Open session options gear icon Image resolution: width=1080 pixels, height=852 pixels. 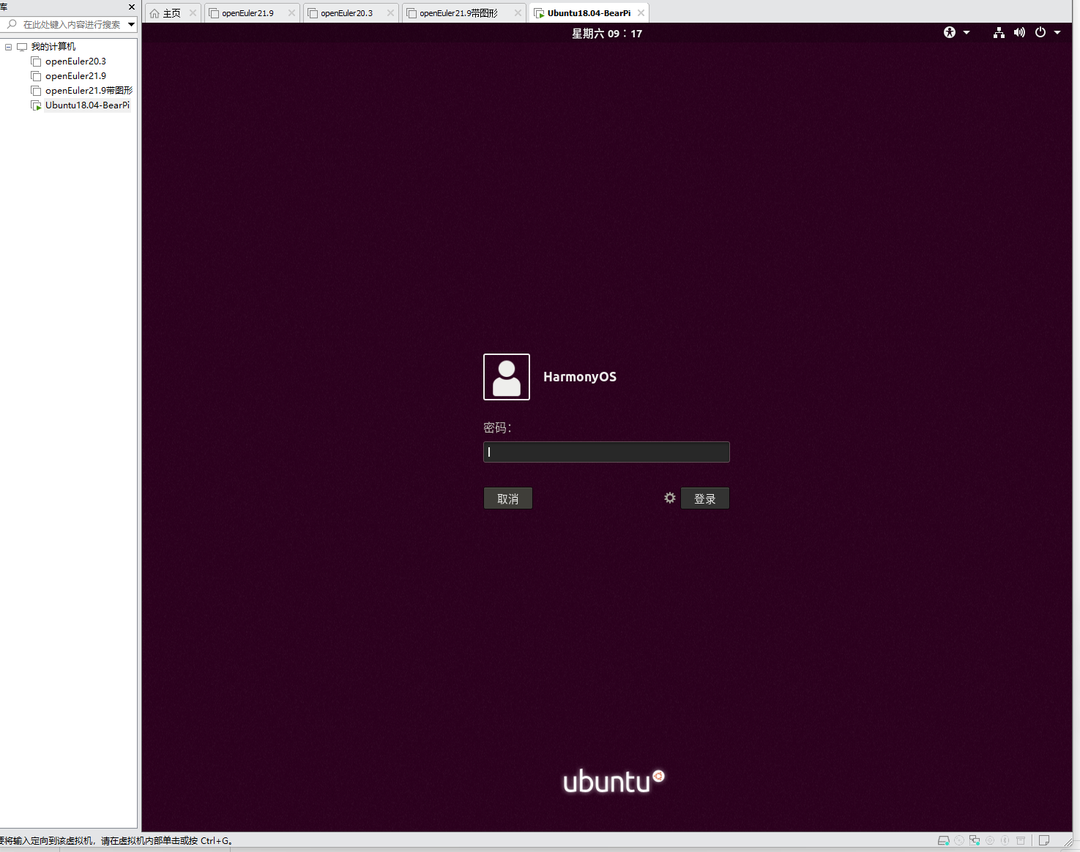[670, 498]
